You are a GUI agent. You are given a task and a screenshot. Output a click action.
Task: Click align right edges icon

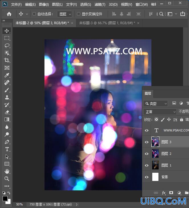(129, 14)
